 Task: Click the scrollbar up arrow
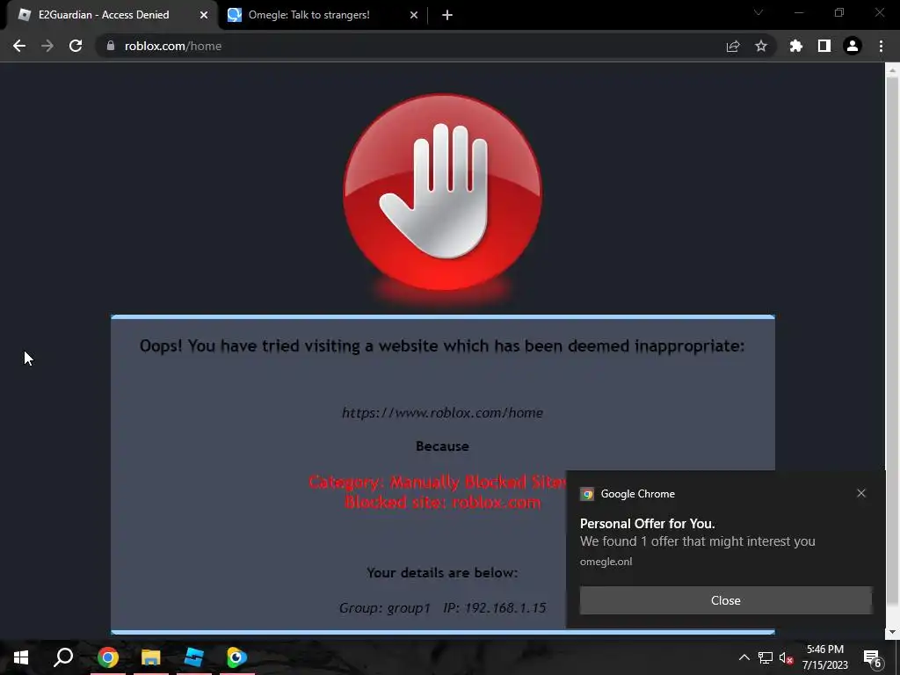coord(892,70)
